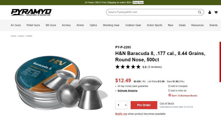Expand the quantity dropdown
The height and width of the screenshot is (118, 221).
tap(121, 105)
